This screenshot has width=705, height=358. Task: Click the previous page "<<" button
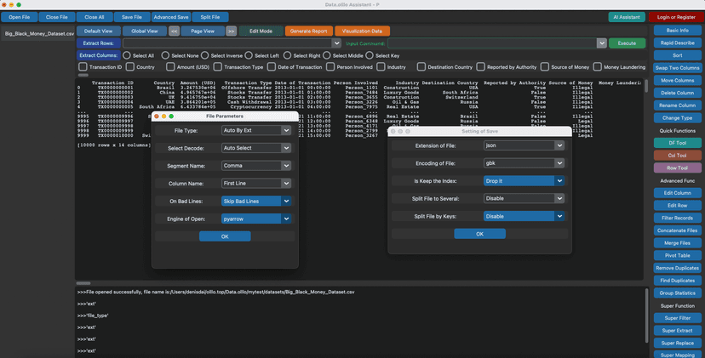point(174,31)
